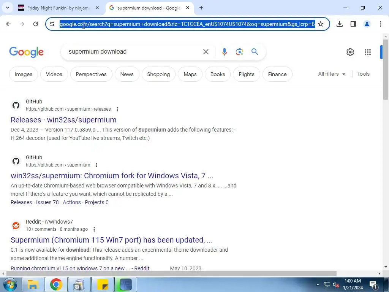Filter results by Images
The width and height of the screenshot is (389, 292).
[x=23, y=74]
